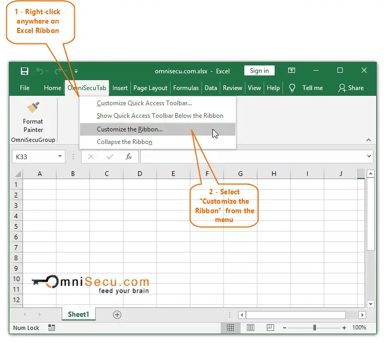Click the horizontal scrollbar right arrow
The image size is (384, 343).
[362, 315]
